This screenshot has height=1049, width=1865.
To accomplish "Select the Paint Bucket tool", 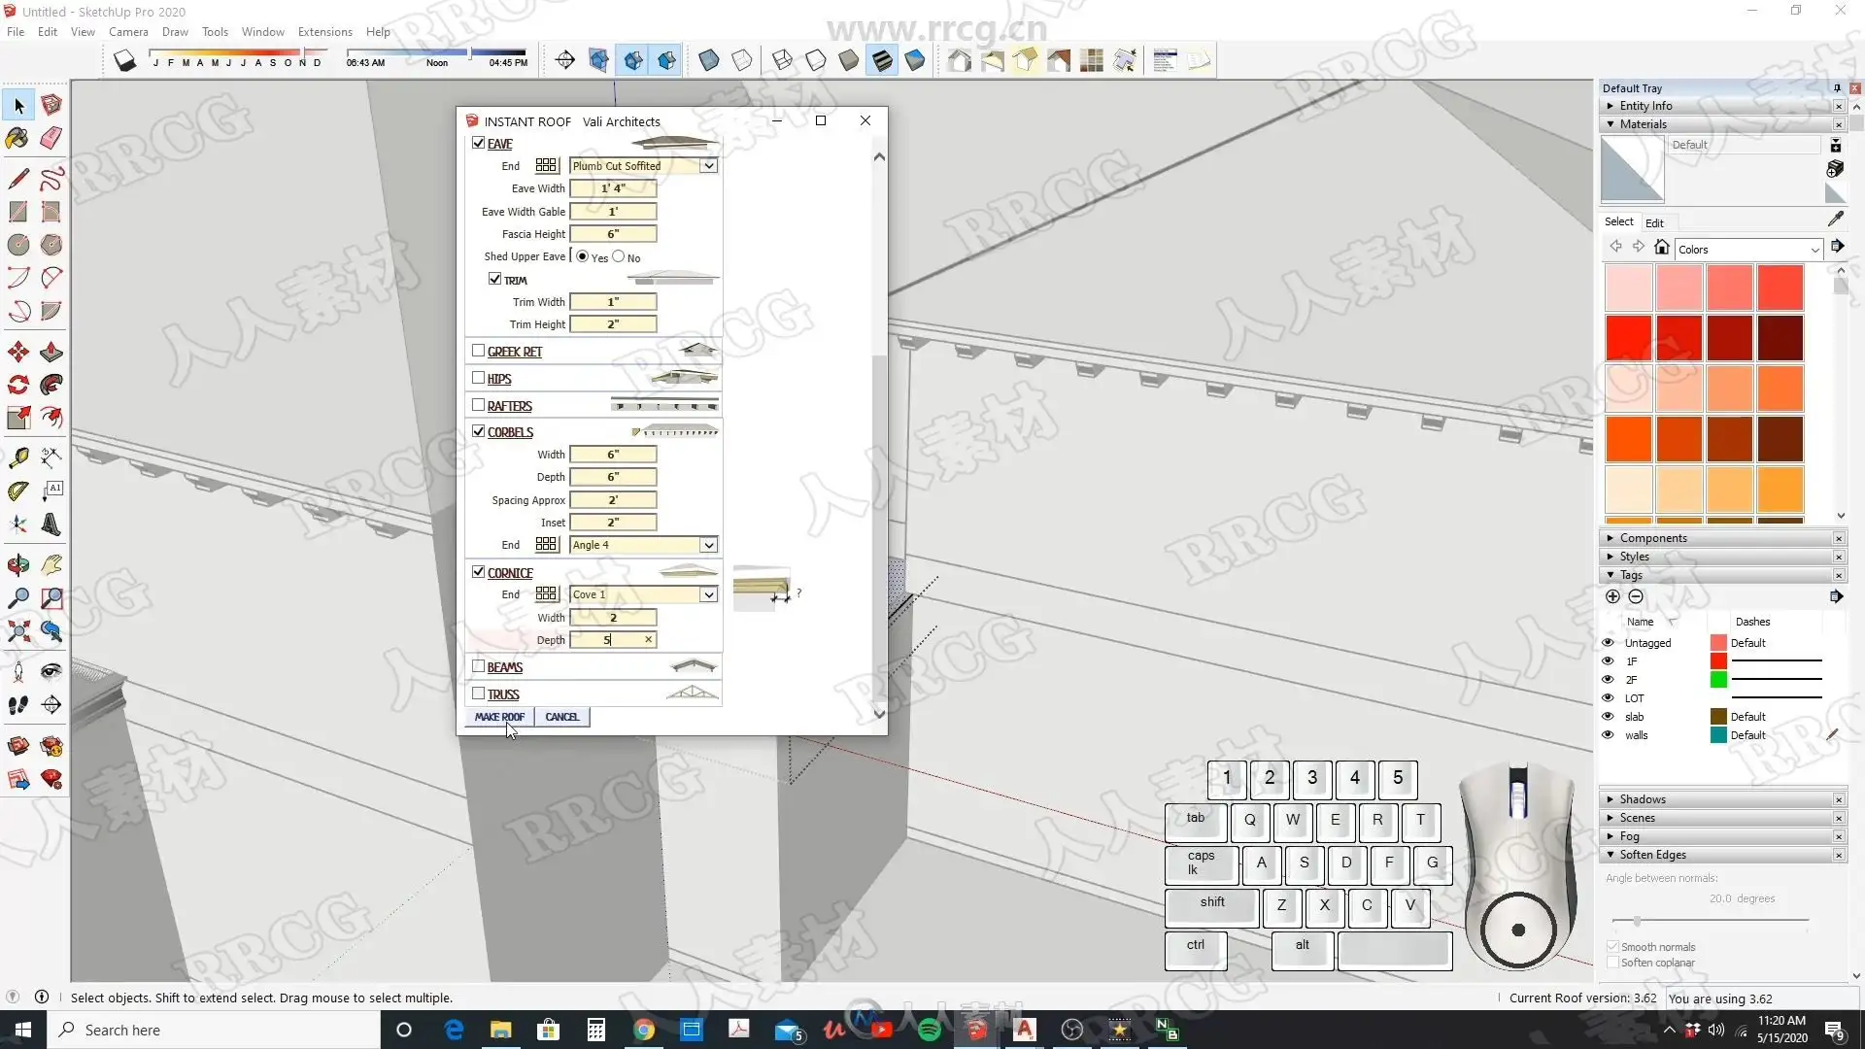I will [x=17, y=138].
